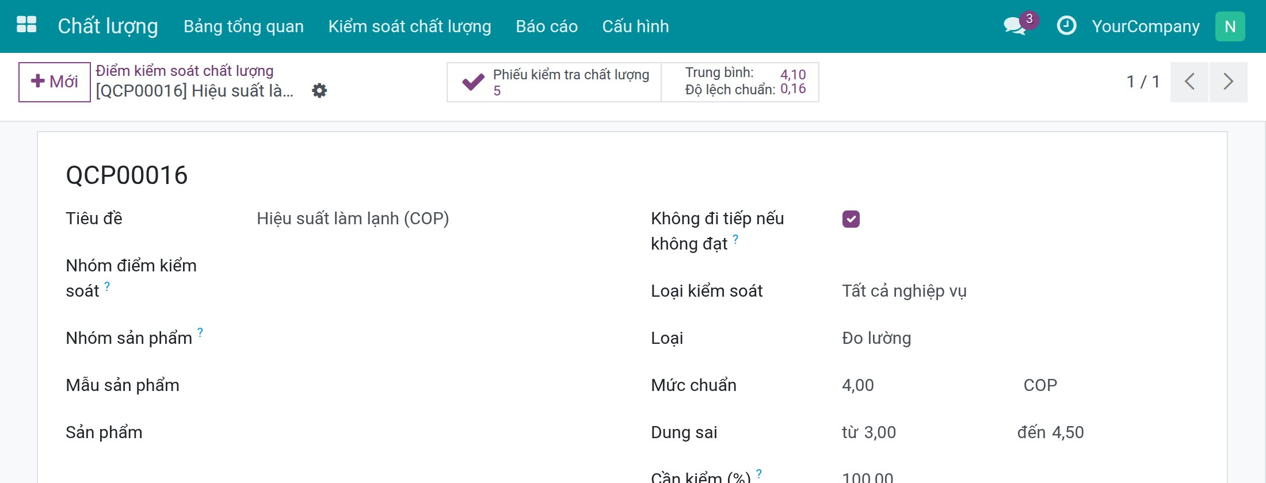Click the YourCompany company switcher
1266x483 pixels.
1146,26
